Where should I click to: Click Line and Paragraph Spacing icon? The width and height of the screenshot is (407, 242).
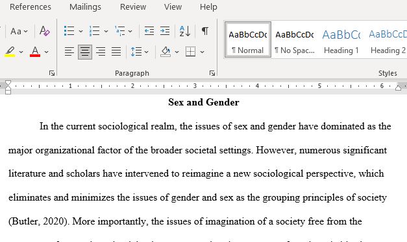point(136,52)
